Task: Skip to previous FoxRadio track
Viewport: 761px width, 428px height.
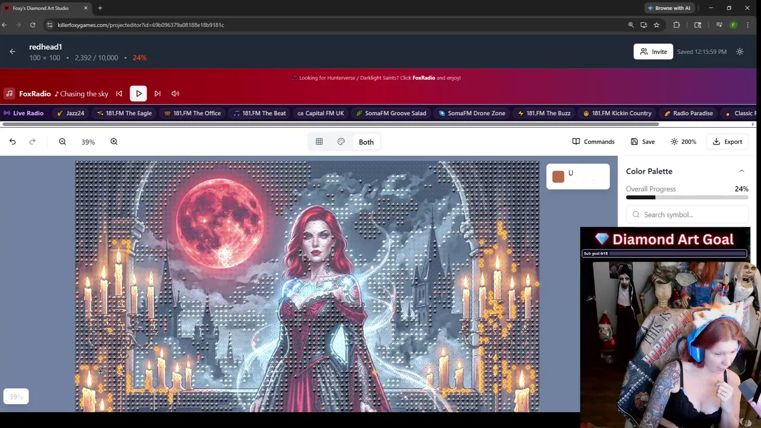Action: (119, 93)
